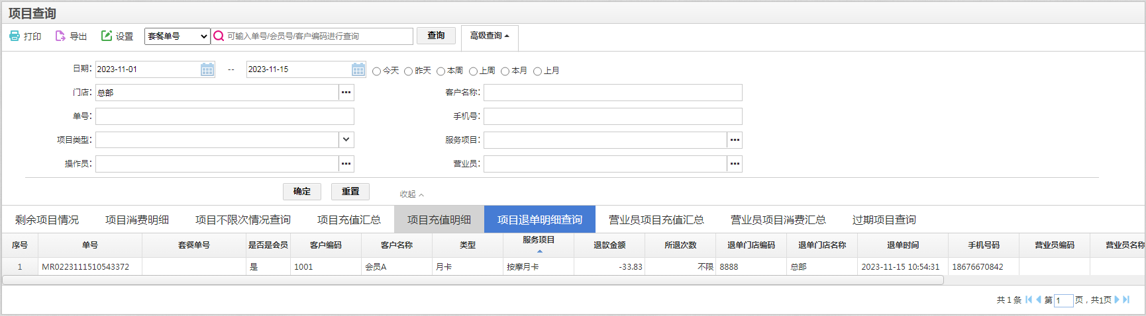Click the 确定 confirm button
Image resolution: width=1146 pixels, height=316 pixels.
tap(302, 192)
